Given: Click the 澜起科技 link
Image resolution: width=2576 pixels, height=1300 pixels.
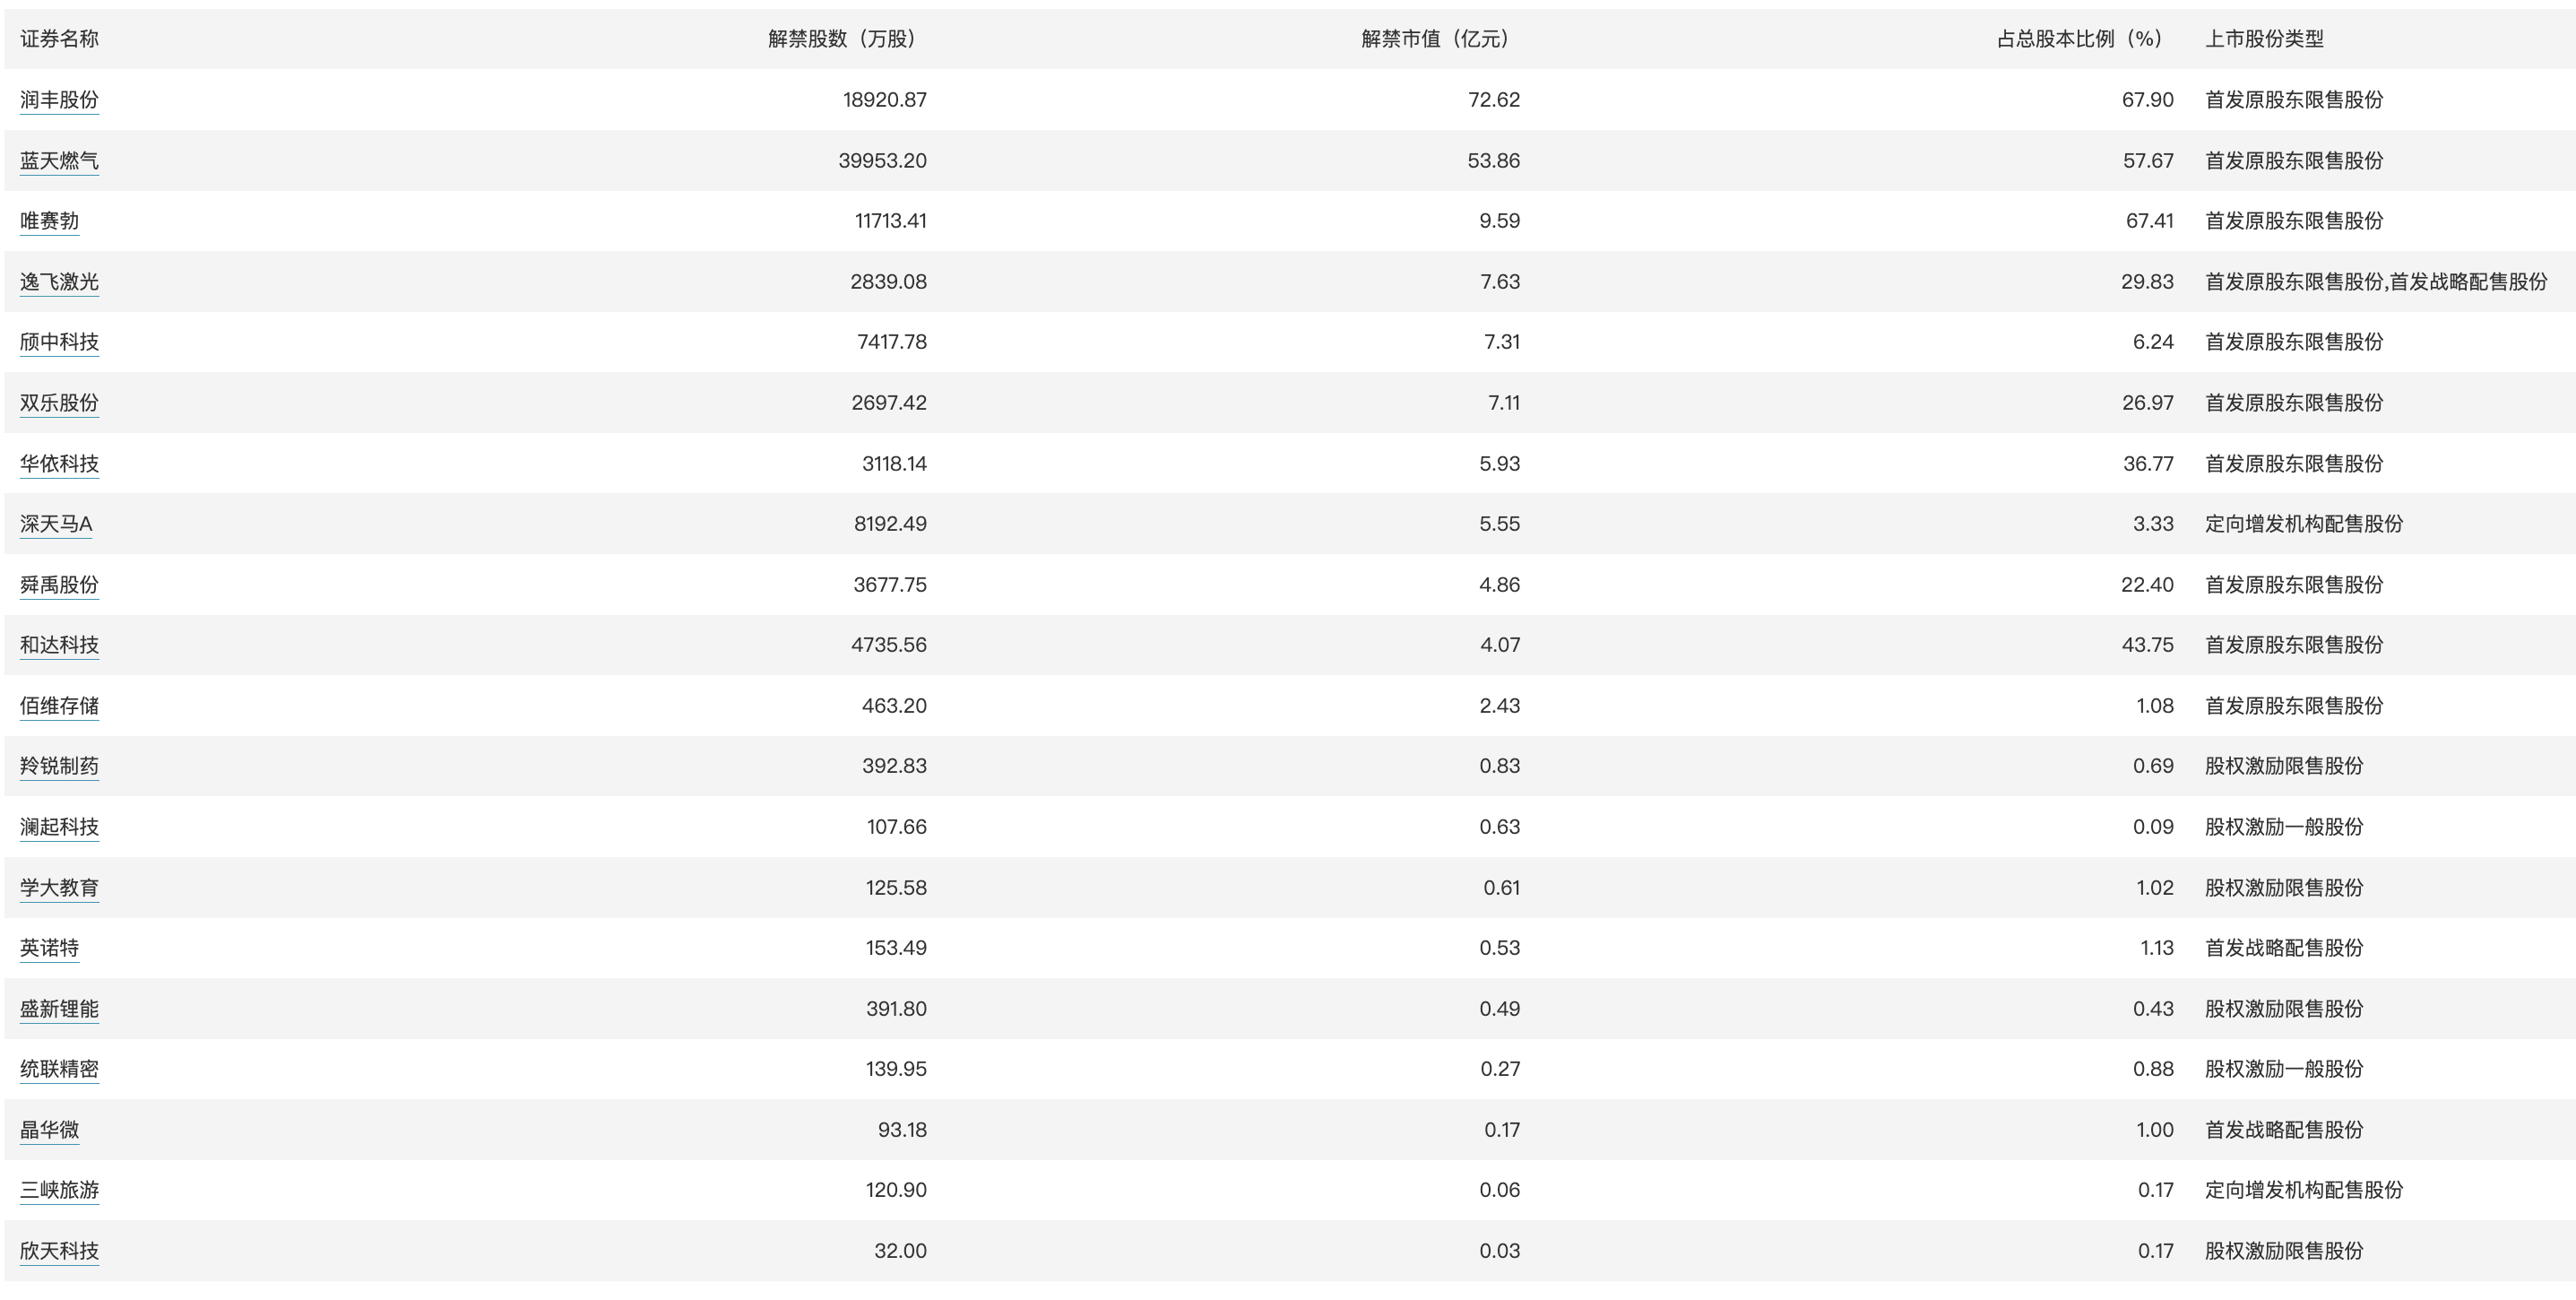Looking at the screenshot, I should coord(59,827).
